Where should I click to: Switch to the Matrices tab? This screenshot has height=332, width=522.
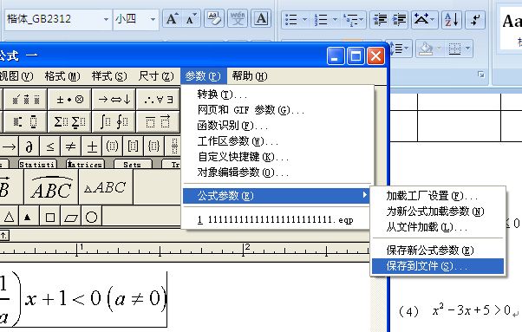pyautogui.click(x=85, y=165)
